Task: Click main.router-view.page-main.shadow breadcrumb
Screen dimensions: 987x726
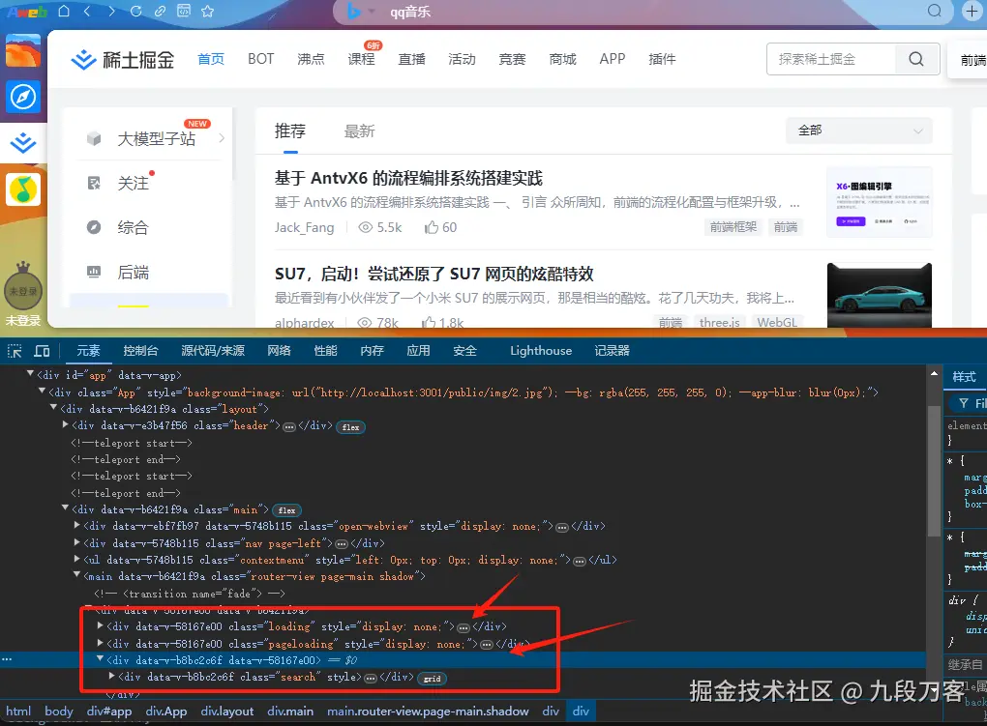Action: click(x=428, y=711)
